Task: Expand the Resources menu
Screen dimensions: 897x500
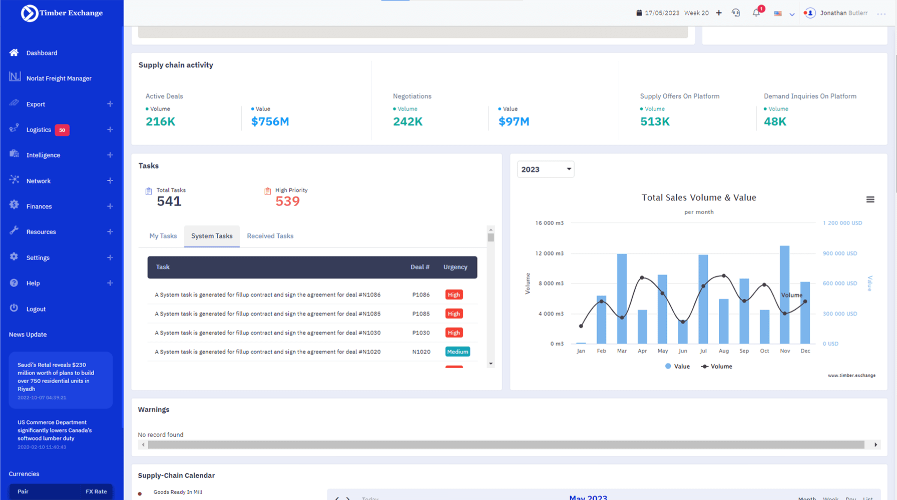Action: [110, 231]
